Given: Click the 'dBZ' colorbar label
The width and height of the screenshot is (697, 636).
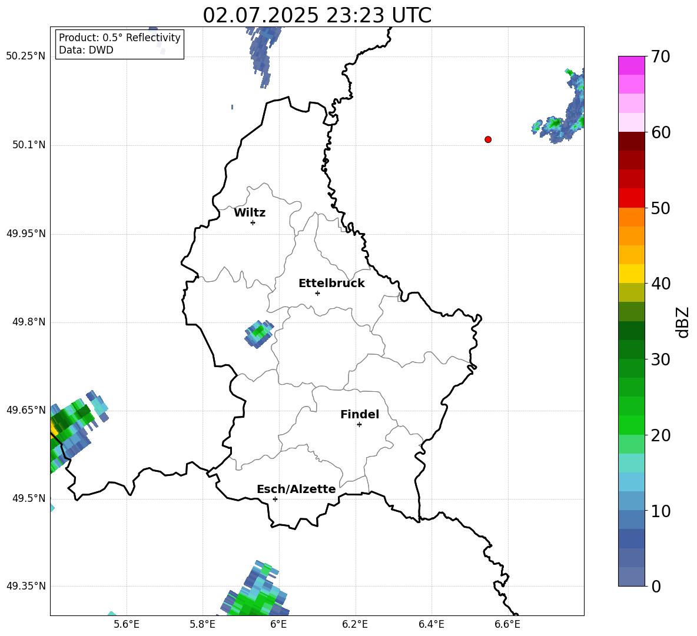Looking at the screenshot, I should pos(682,322).
